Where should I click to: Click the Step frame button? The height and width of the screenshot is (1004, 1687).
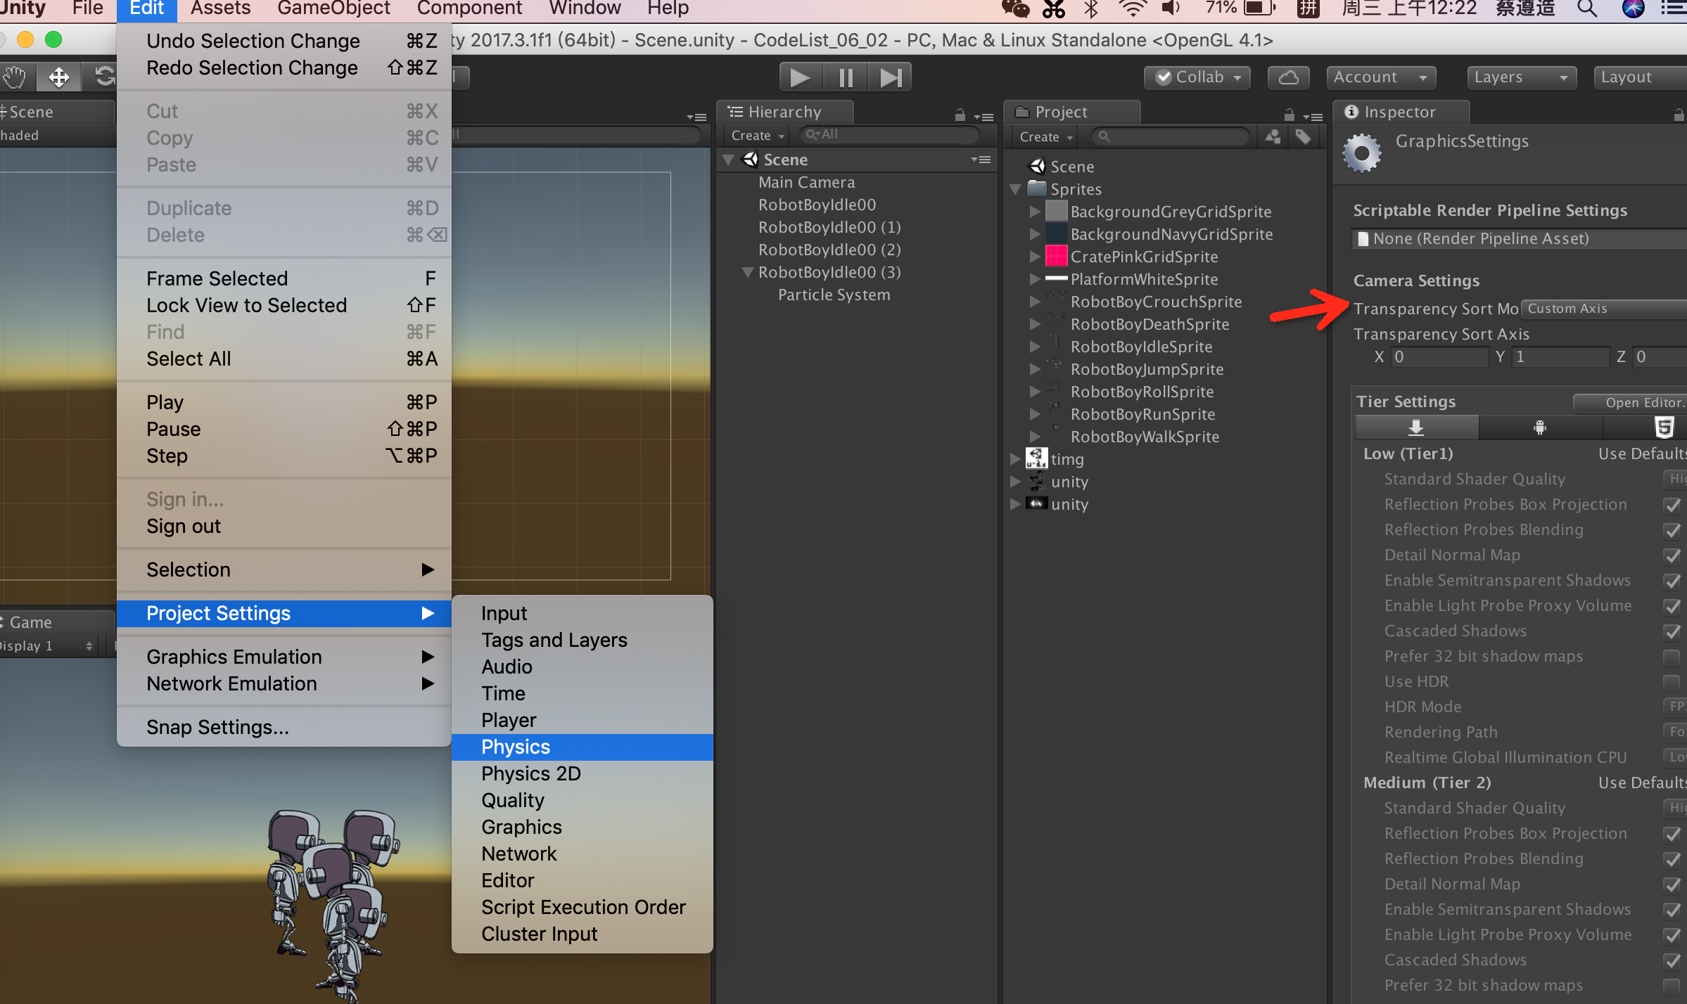[x=891, y=77]
